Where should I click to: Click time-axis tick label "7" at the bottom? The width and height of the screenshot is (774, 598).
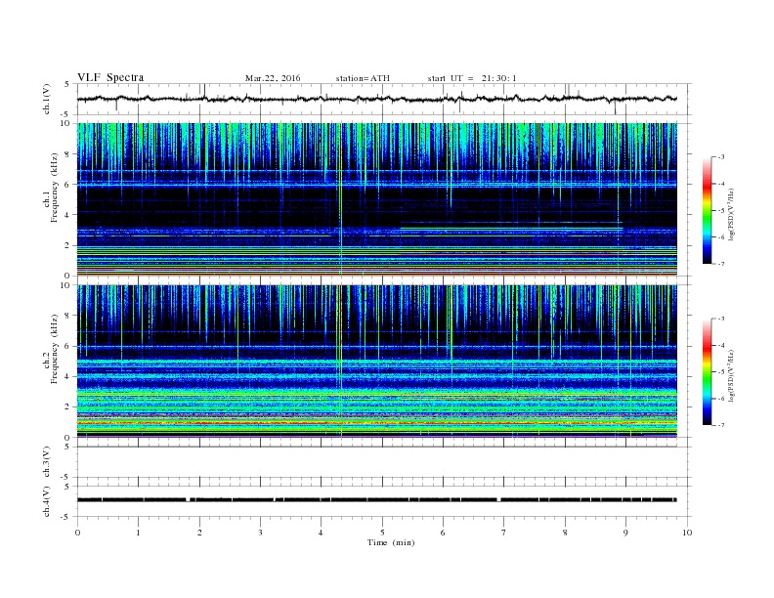tap(504, 533)
